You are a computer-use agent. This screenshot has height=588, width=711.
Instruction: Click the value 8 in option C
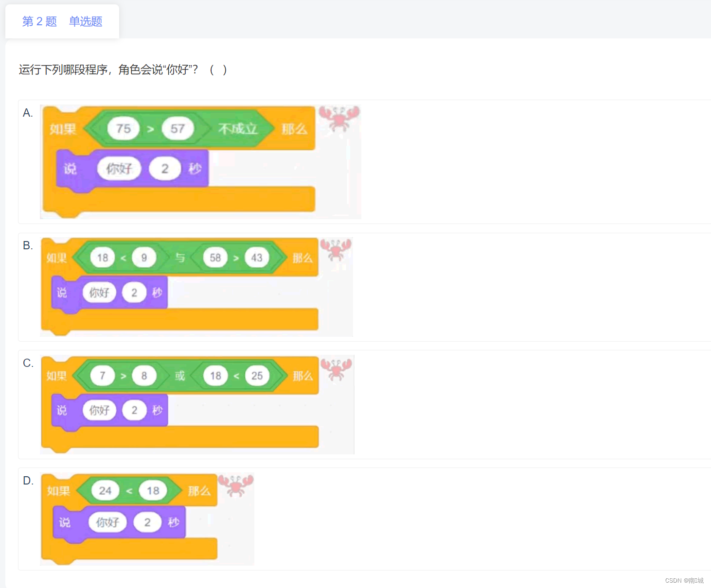point(144,376)
